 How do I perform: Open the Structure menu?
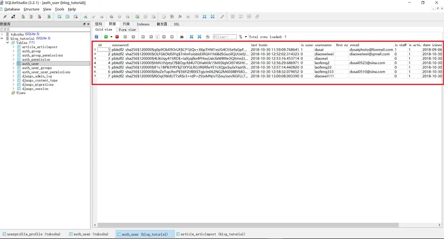pos(31,9)
